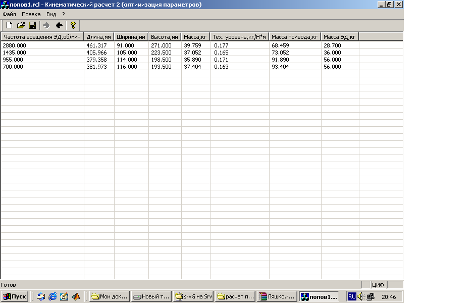Click the Масса,кг column header

click(x=195, y=37)
